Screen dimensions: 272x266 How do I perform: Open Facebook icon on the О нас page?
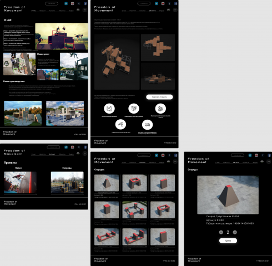point(85,3)
